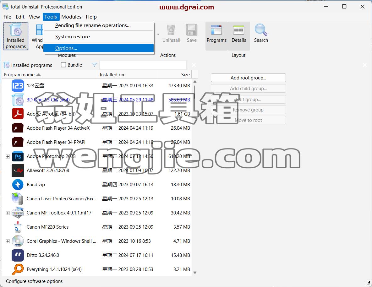Click Edit group button
The width and height of the screenshot is (372, 287).
tap(248, 100)
